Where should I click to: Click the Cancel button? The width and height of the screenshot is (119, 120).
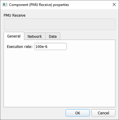pos(103,113)
